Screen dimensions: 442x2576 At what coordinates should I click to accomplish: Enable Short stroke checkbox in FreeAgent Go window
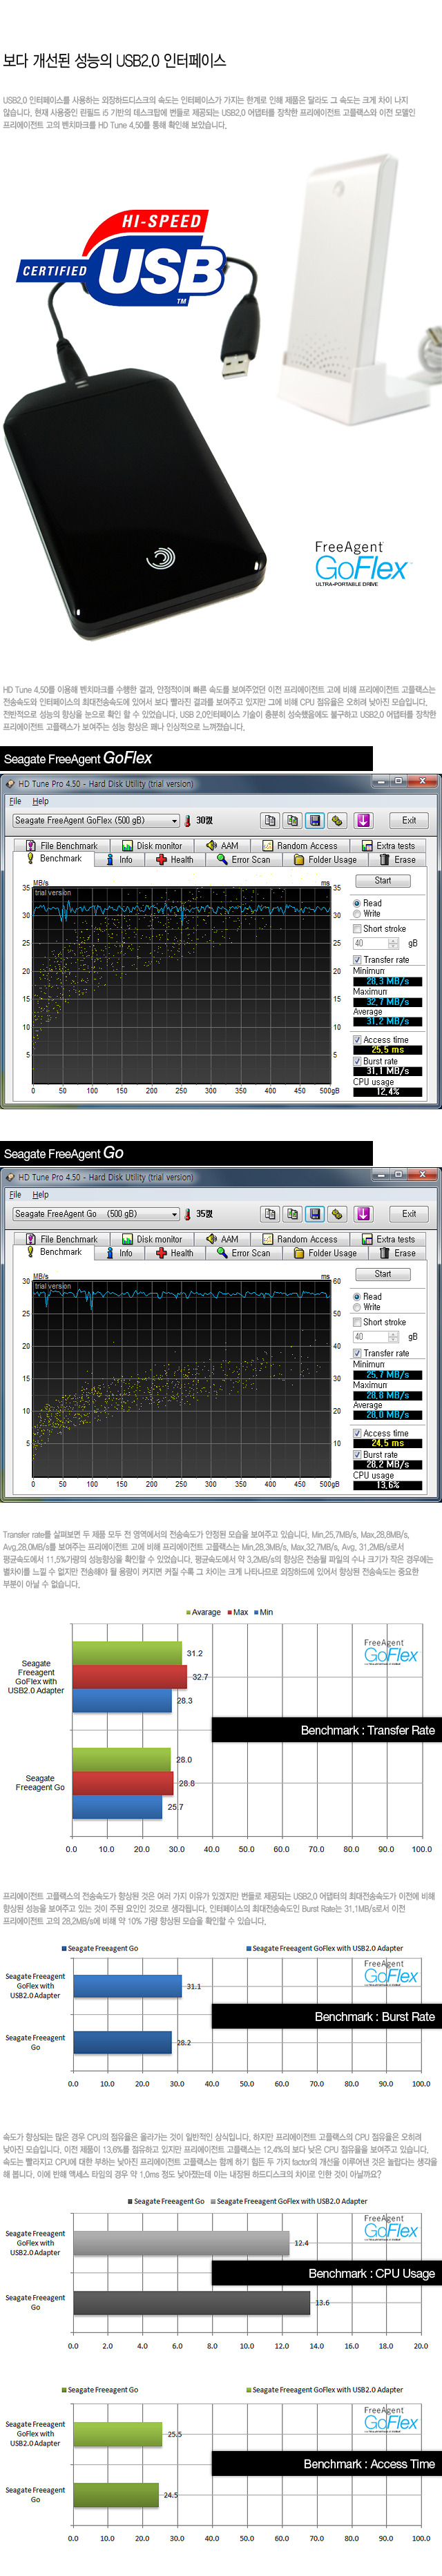357,1322
